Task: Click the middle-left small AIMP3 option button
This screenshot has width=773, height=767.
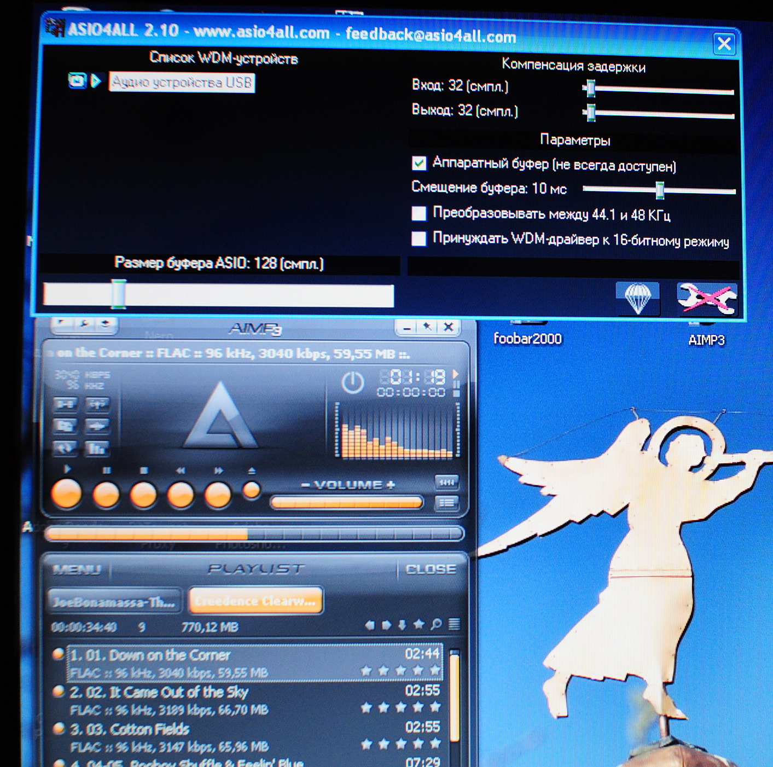Action: coord(65,426)
